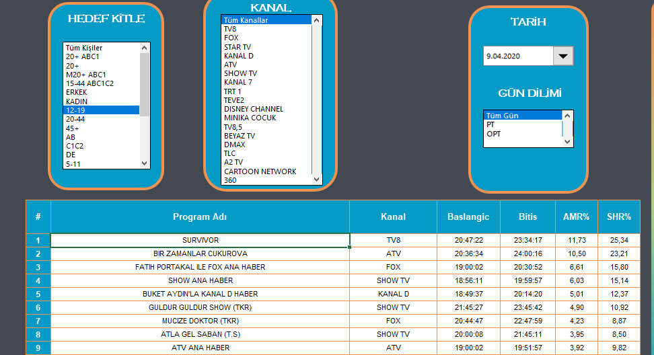The width and height of the screenshot is (654, 355).
Task: Pick STAR TV from channel list
Action: click(238, 47)
